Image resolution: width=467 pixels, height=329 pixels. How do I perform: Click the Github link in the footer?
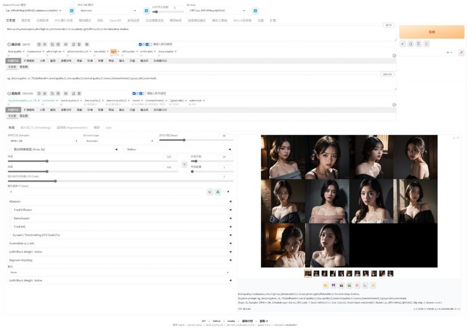click(x=216, y=321)
